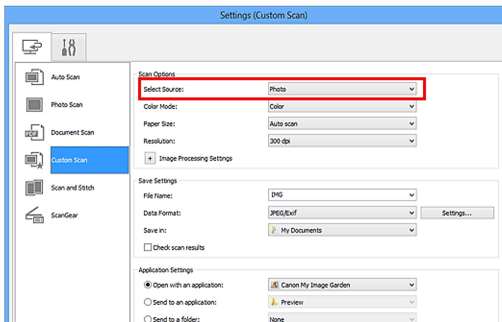Viewport: 502px width, 322px height.
Task: Expand the Resolution dropdown list
Action: coord(342,141)
